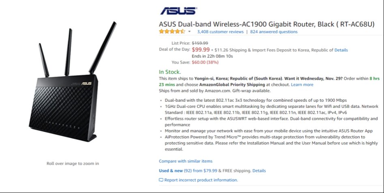Viewport: 384px width, 193px height.
Task: Expand the rating breakdown dropdown arrow
Action: [x=189, y=32]
